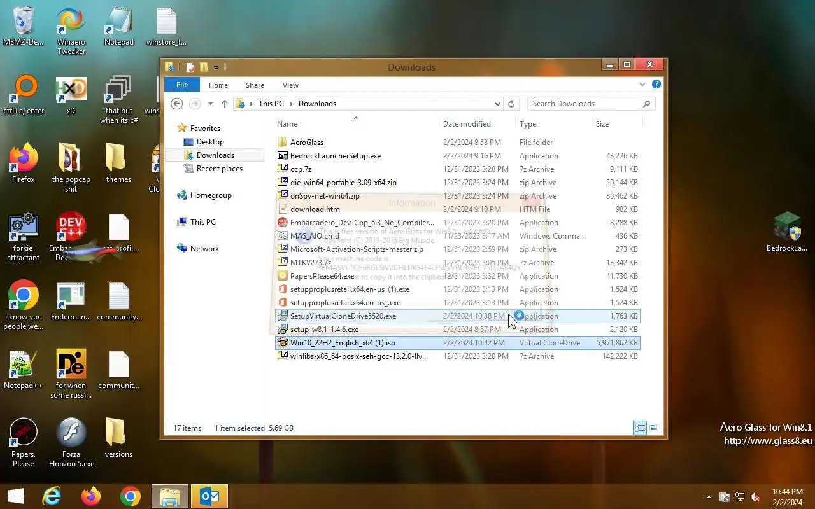Click Downloads in the address breadcrumb
The width and height of the screenshot is (815, 509).
tap(317, 104)
